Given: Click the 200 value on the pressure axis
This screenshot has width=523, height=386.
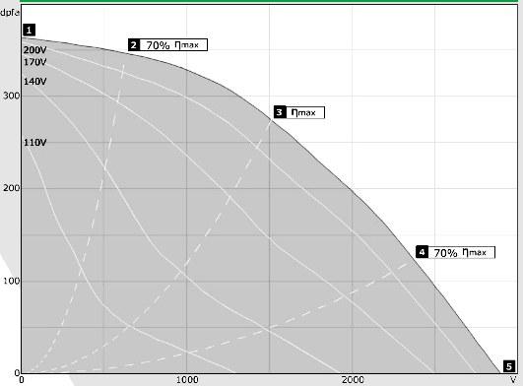Looking at the screenshot, I should (12, 188).
